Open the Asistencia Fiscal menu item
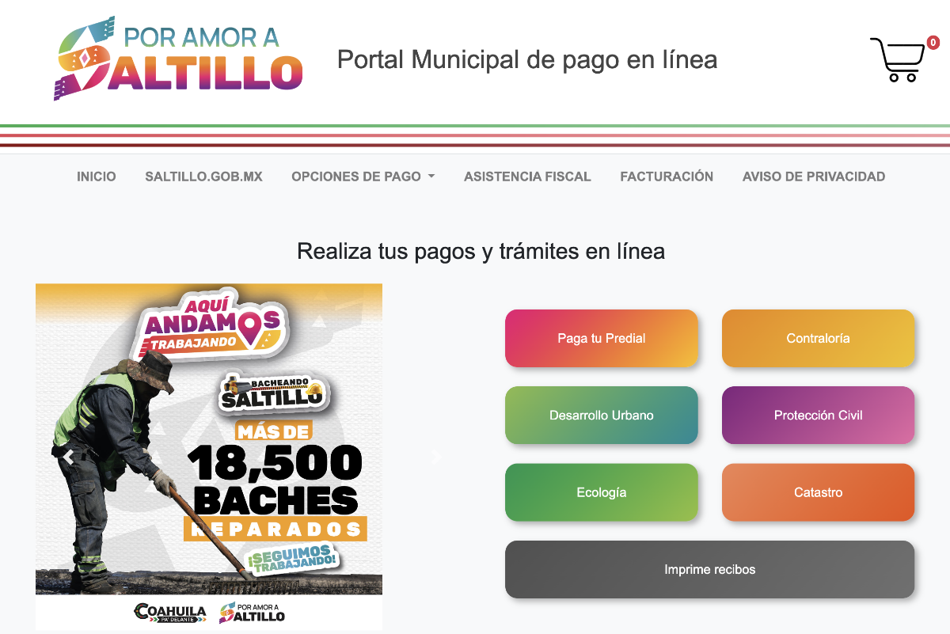The height and width of the screenshot is (634, 950). [527, 177]
